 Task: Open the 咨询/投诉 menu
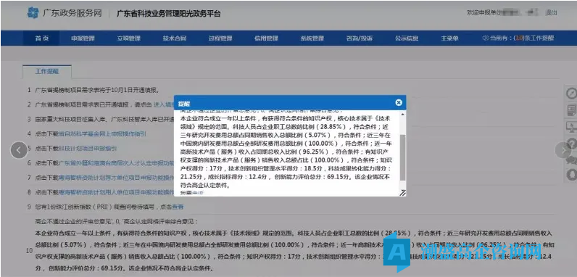coord(359,38)
